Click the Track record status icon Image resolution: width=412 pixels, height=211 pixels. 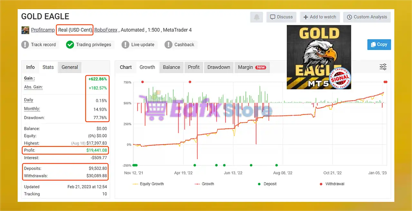point(25,45)
